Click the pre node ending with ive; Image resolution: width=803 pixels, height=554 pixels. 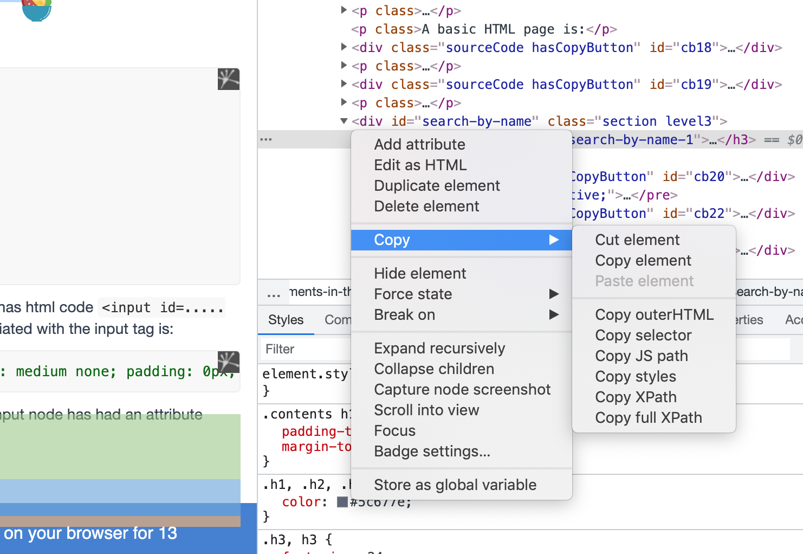(625, 195)
